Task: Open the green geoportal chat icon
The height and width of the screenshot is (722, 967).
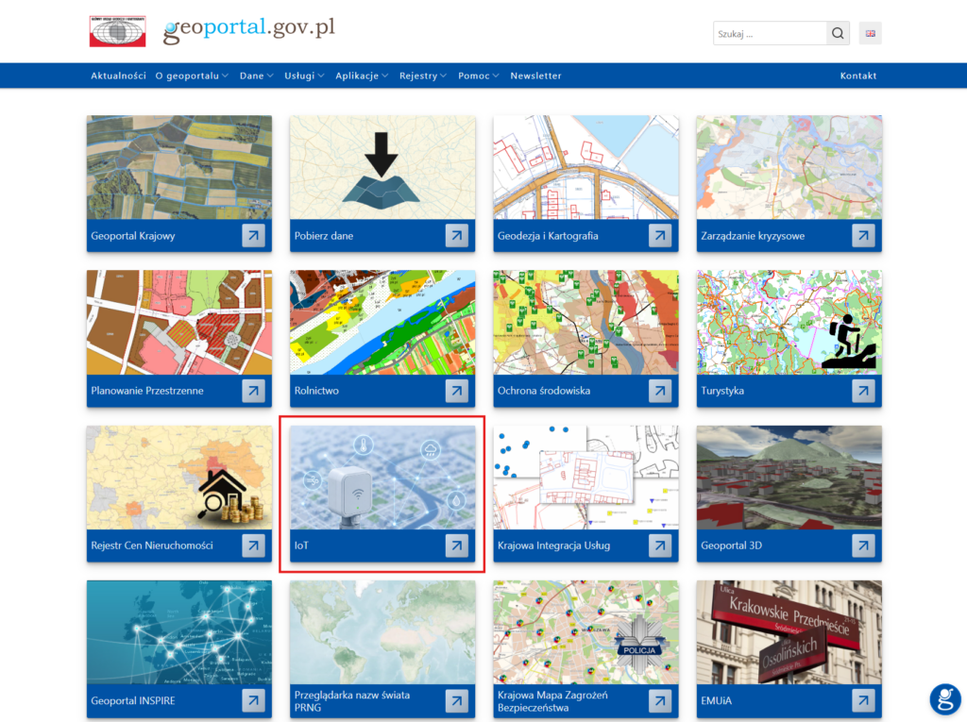Action: point(944,699)
